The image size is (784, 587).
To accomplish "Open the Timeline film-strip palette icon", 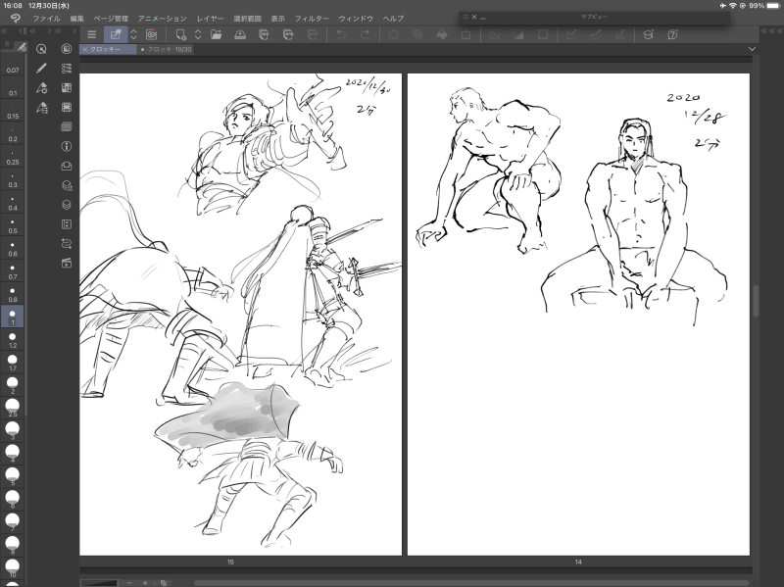I will click(67, 107).
